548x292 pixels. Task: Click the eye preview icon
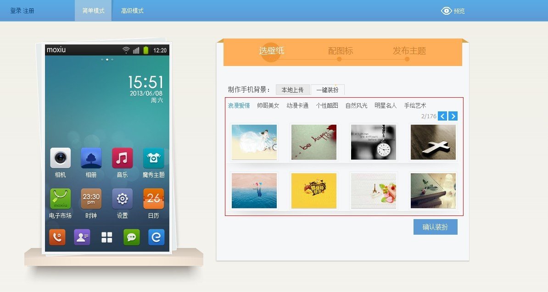pos(447,11)
